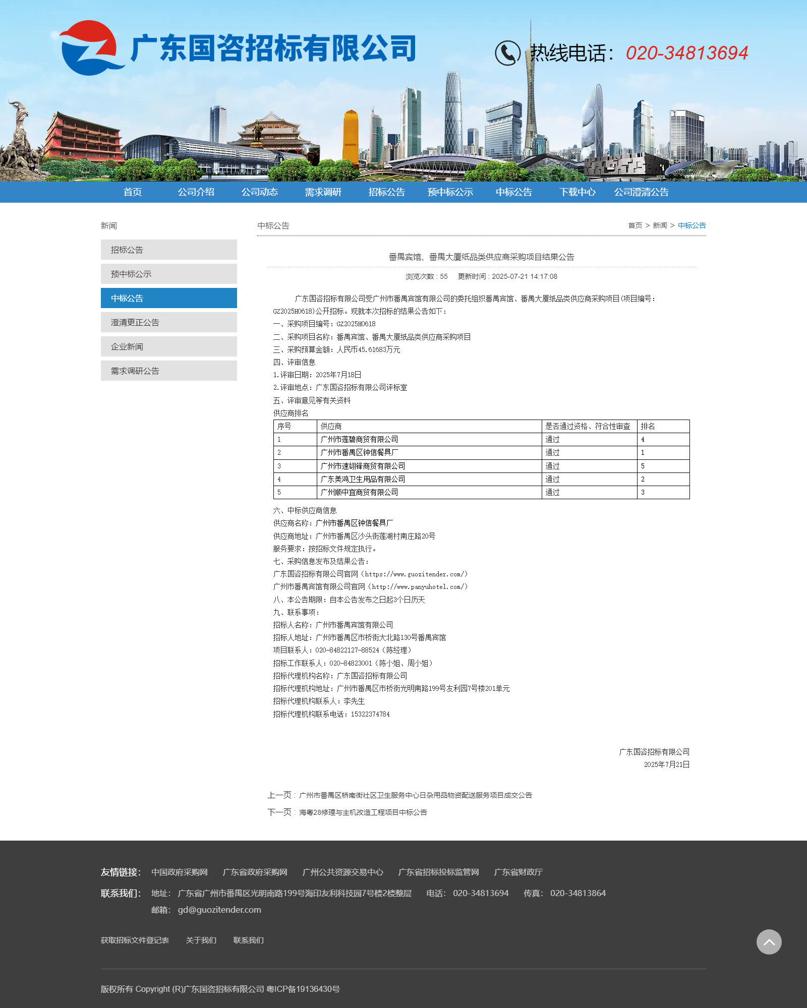Click hotline number 020-34813694 in header
Viewport: 807px width, 1008px height.
point(687,53)
